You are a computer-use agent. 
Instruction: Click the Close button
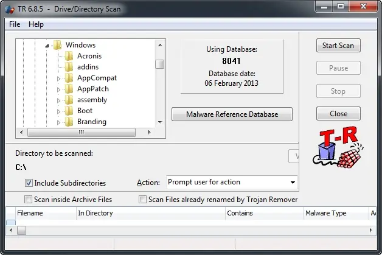click(338, 114)
